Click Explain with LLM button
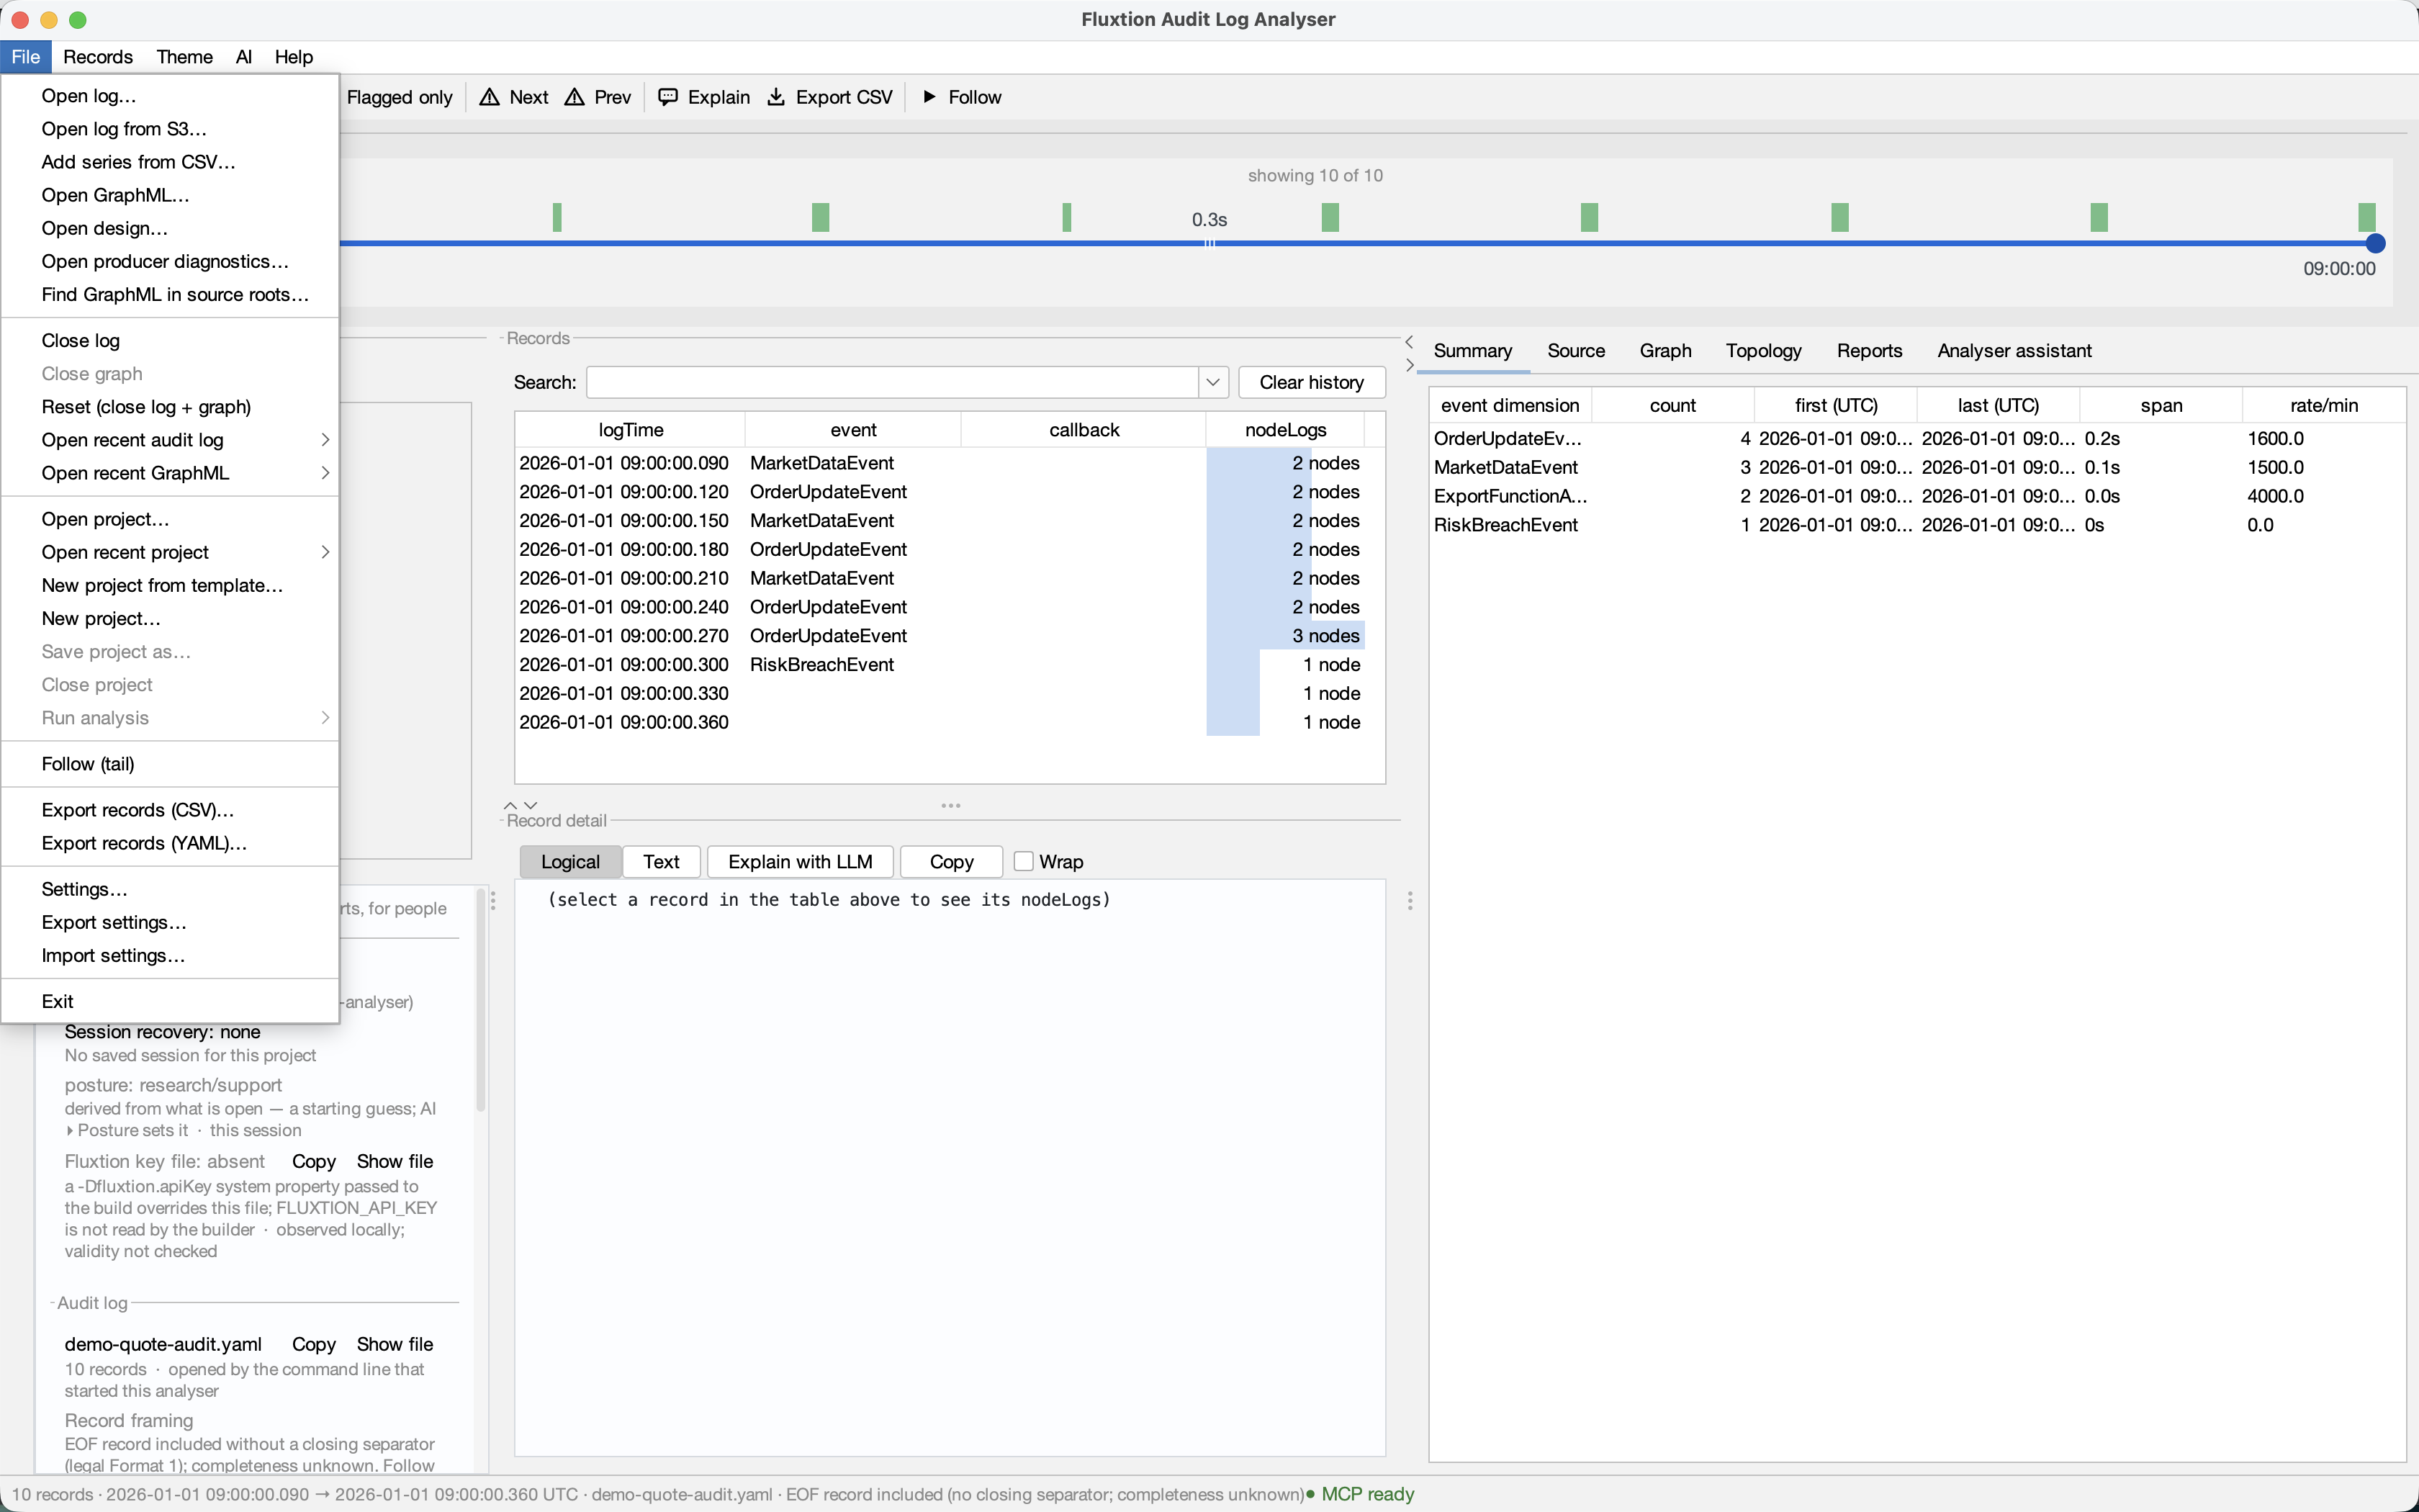2419x1512 pixels. coord(800,862)
